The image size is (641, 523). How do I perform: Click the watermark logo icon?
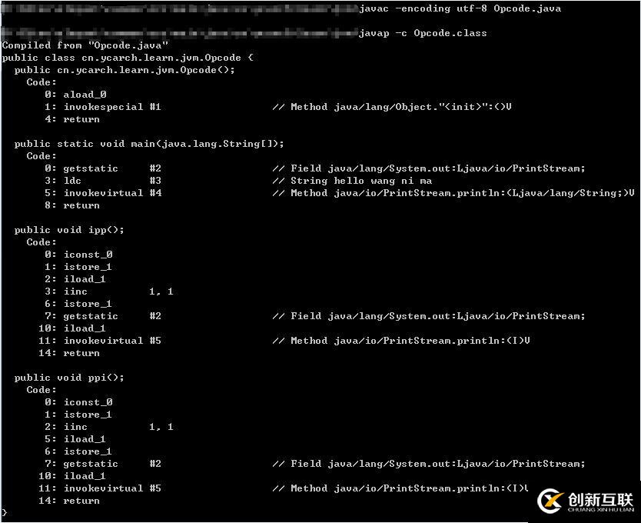pos(550,501)
